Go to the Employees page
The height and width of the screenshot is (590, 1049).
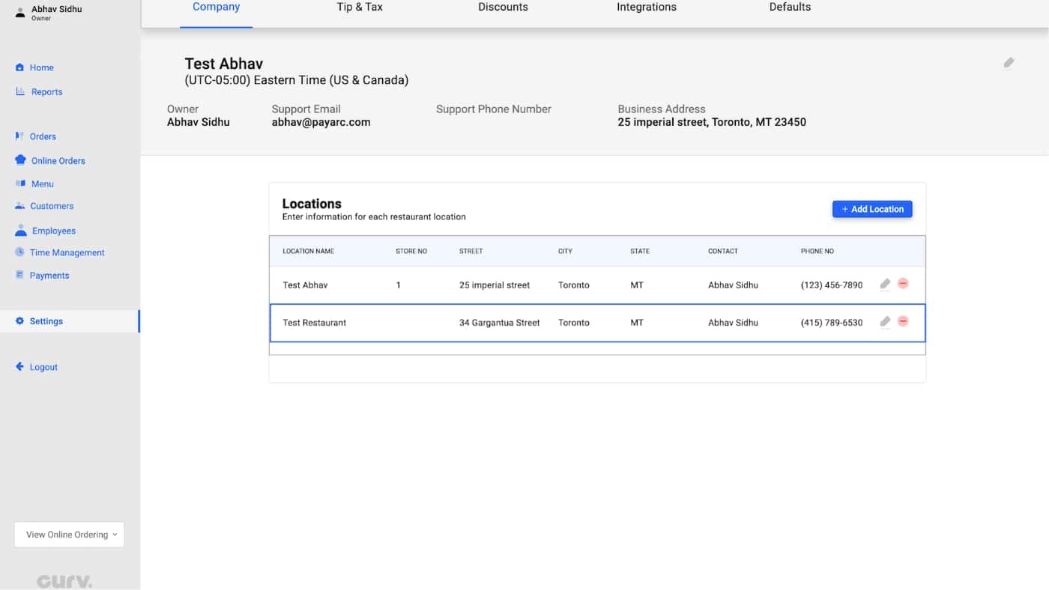[53, 231]
